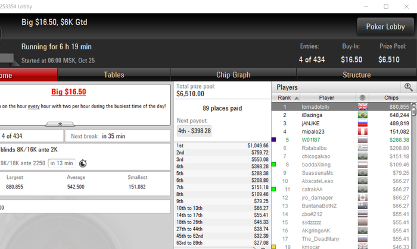This screenshot has height=249, width=417.
Task: Click the UK flag beside tornadotolly
Action: pyautogui.click(x=362, y=107)
